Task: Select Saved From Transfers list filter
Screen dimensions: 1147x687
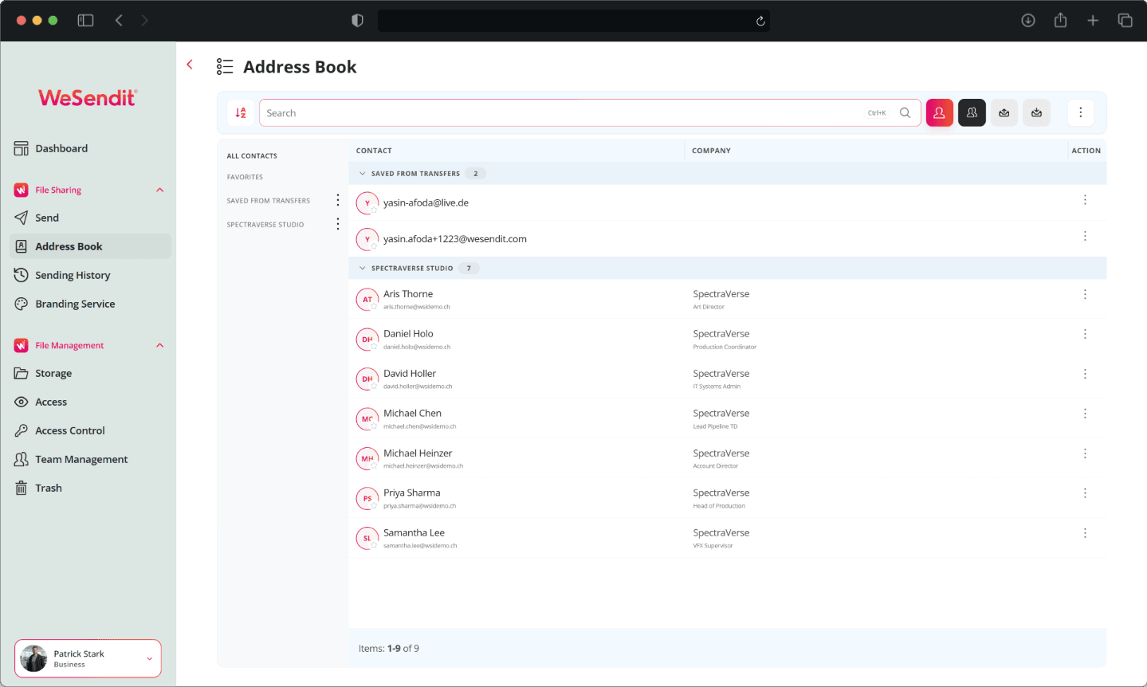Action: (x=269, y=201)
